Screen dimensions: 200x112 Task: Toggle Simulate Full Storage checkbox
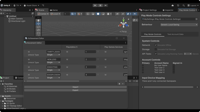156,49
